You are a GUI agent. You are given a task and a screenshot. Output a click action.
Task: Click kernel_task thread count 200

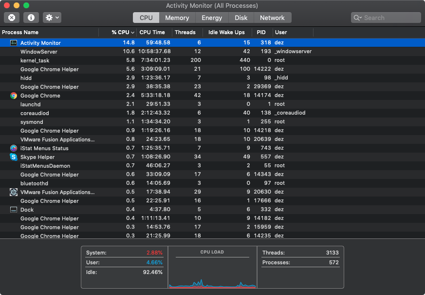coord(196,60)
